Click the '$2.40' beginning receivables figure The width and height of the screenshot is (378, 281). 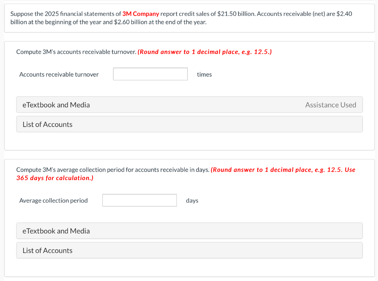coord(344,14)
